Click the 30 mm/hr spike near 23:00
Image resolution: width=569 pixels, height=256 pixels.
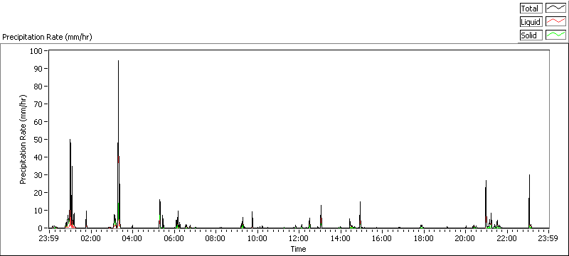(529, 201)
